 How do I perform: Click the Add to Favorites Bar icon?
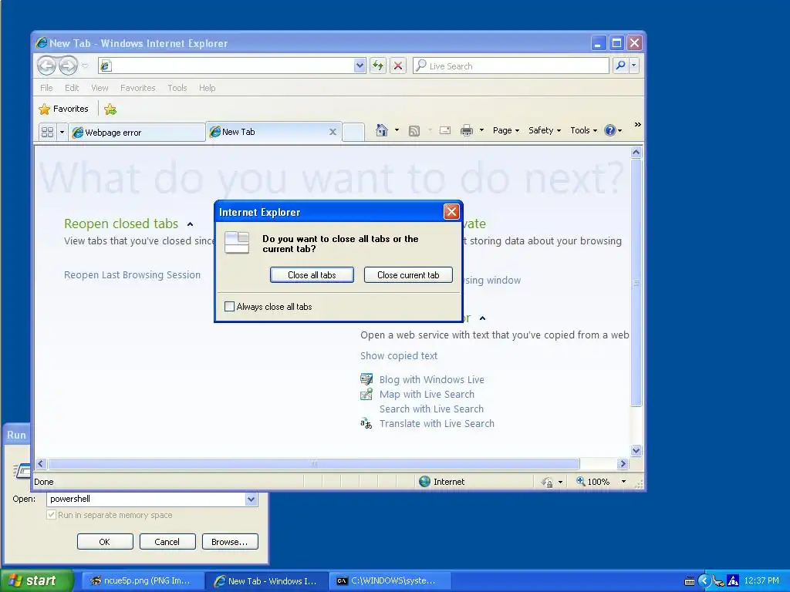[x=110, y=109]
